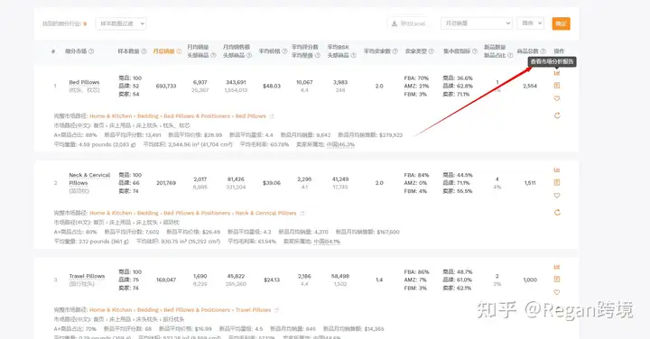The width and height of the screenshot is (650, 339).
Task: Select FBA: 70% in Bed Pillows row
Action: coord(416,78)
